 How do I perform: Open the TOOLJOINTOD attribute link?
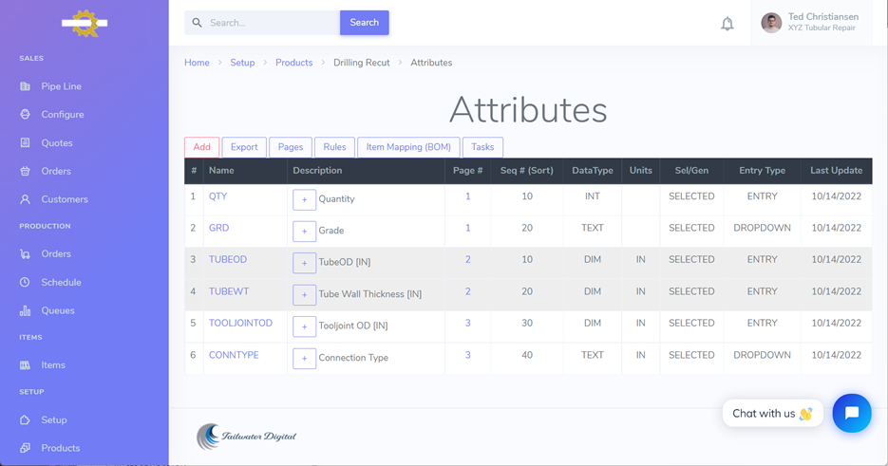click(240, 324)
